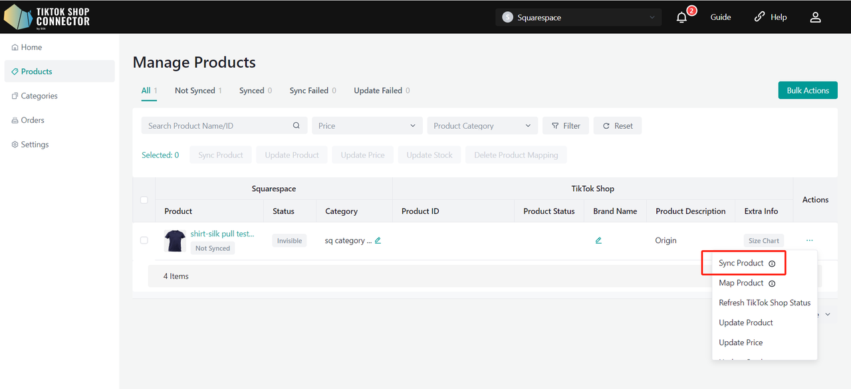Screen dimensions: 851x389
Task: Click the Not Synced badge under the product
Action: 213,248
